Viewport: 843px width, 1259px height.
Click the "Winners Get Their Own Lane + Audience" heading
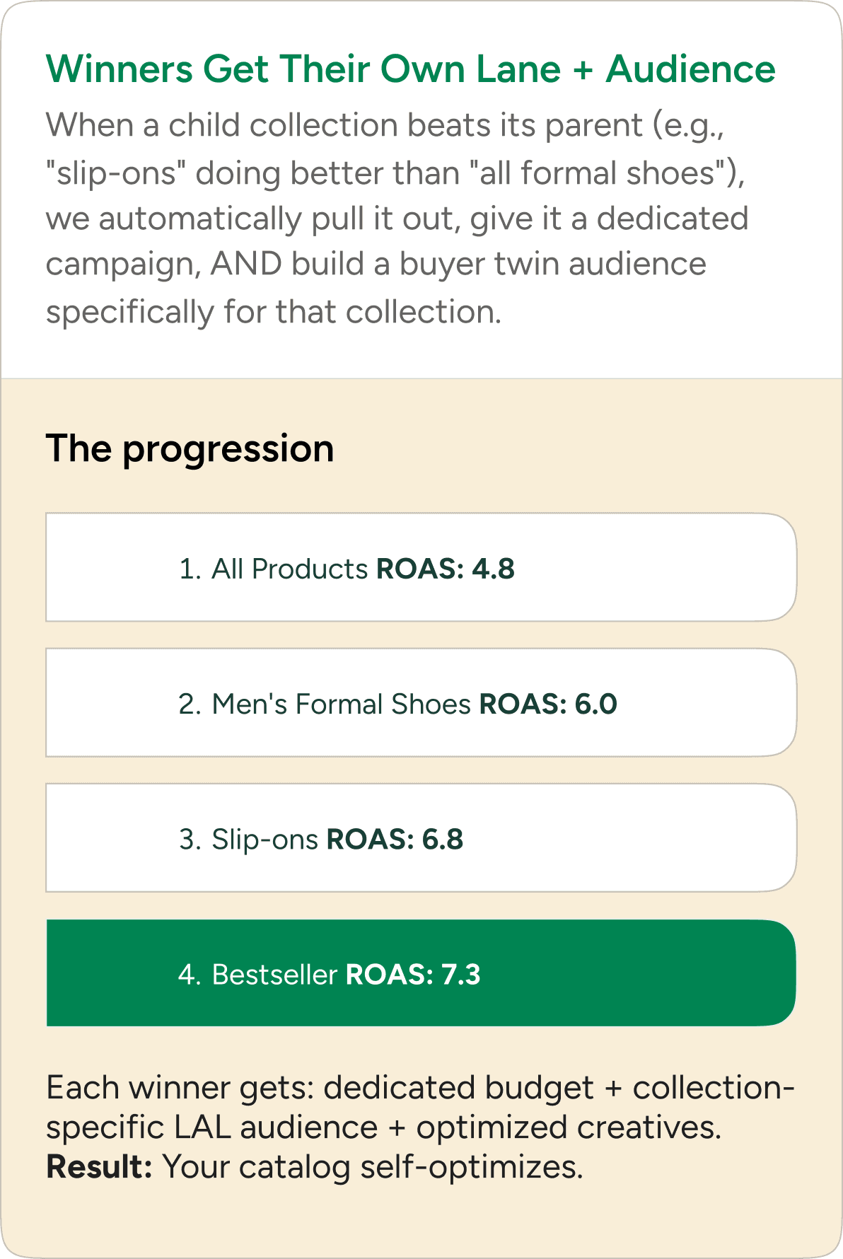point(411,69)
